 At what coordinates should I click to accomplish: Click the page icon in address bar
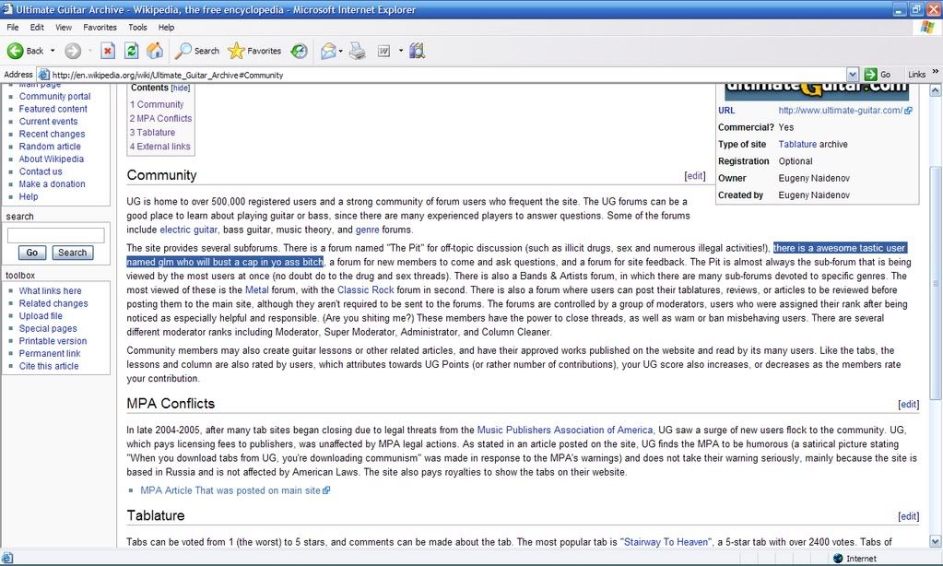[x=44, y=75]
